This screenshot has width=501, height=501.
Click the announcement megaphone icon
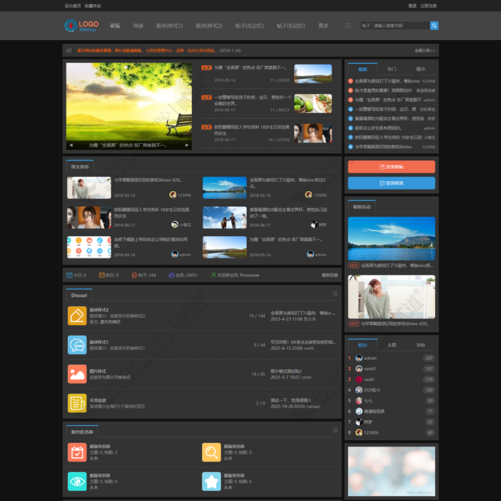point(69,51)
